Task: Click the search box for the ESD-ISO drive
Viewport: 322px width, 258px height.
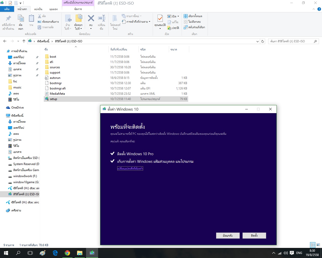Action: (293, 41)
